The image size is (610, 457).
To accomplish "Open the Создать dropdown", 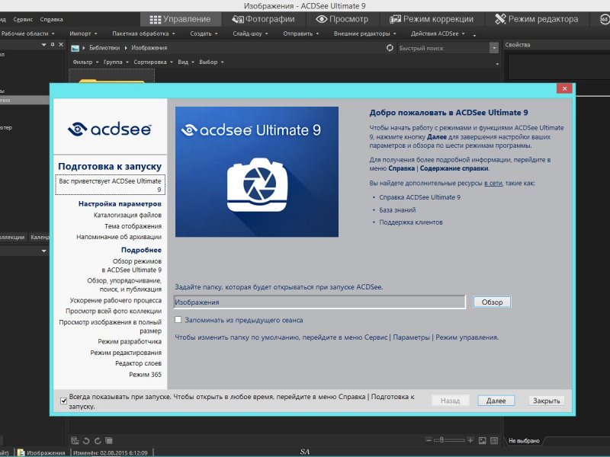I will [x=204, y=34].
